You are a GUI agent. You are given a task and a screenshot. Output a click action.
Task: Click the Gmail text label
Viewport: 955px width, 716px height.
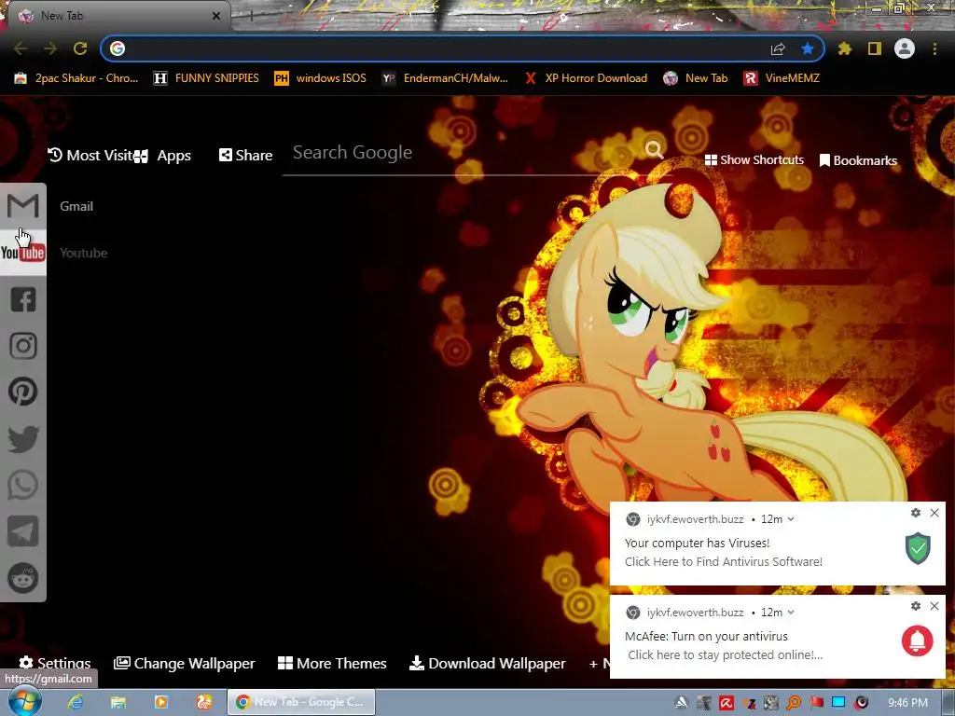pyautogui.click(x=76, y=206)
